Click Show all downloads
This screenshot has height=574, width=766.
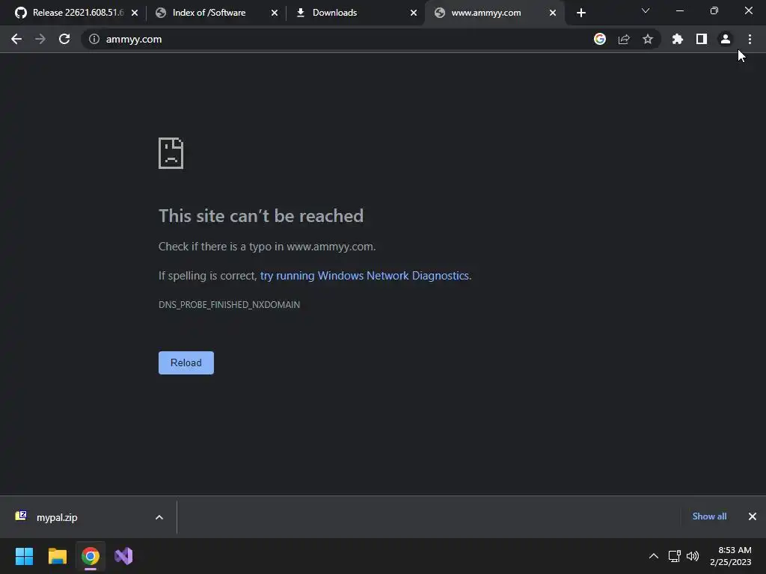click(x=709, y=516)
